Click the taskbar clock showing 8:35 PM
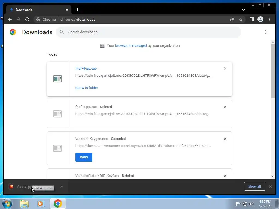This screenshot has height=209, width=279. [x=265, y=204]
